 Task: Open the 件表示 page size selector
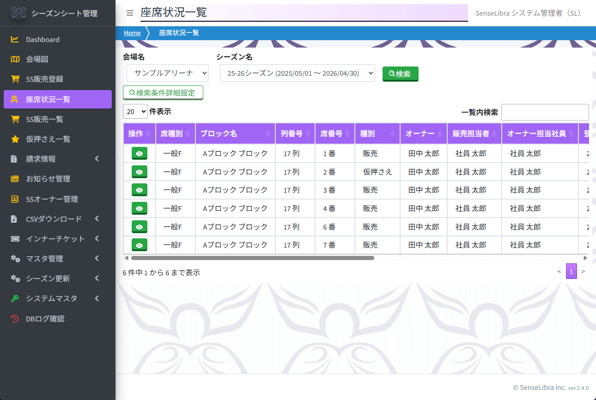click(x=135, y=111)
